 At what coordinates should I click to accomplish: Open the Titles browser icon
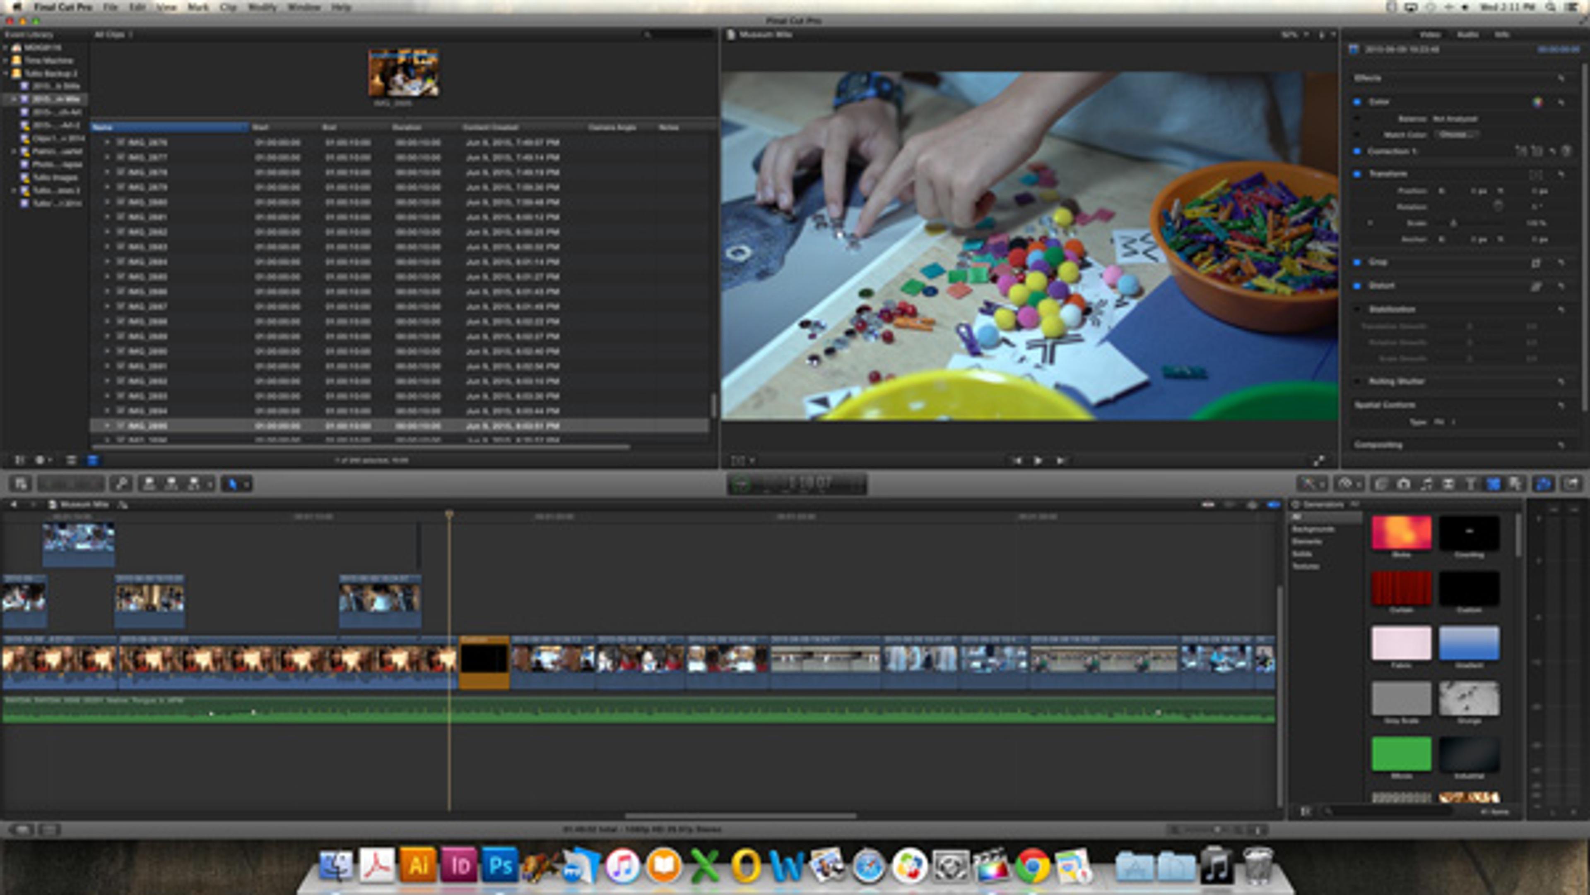pos(1471,484)
